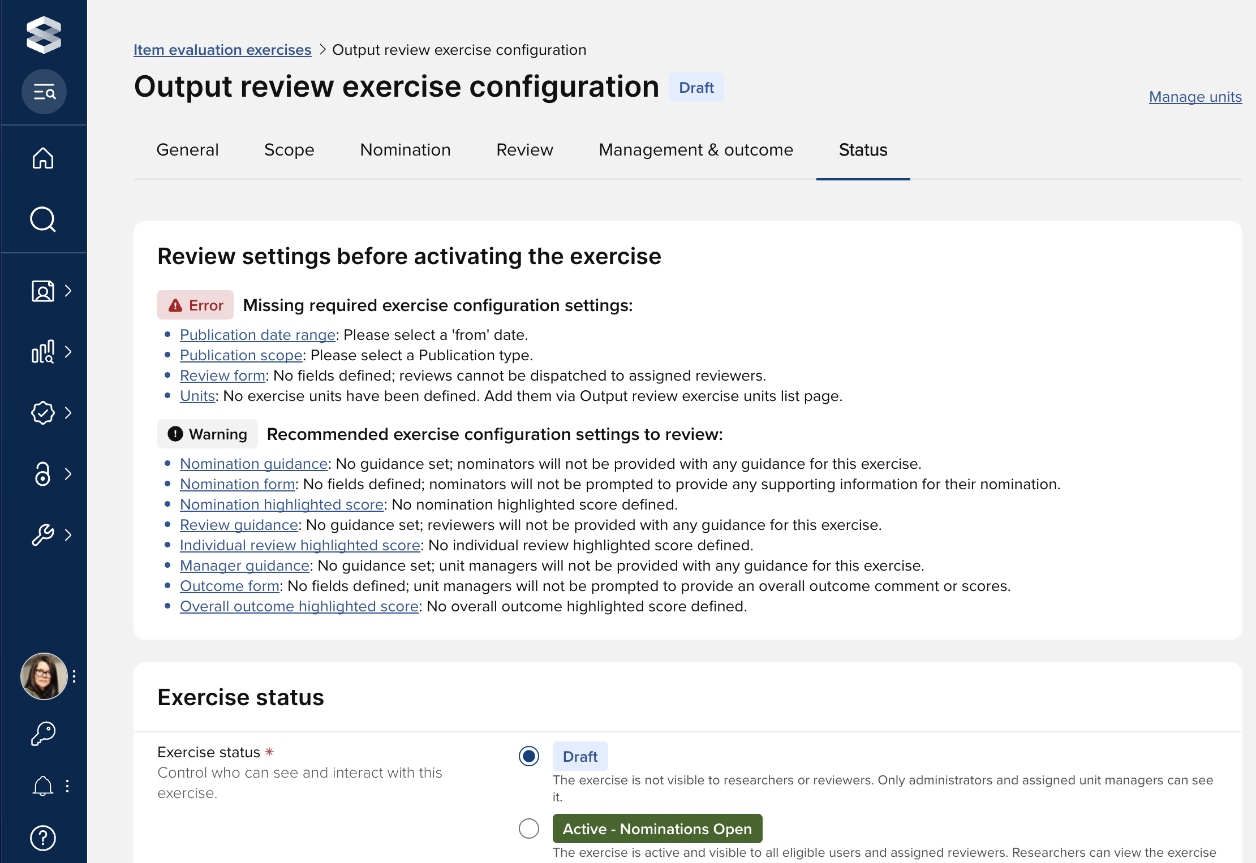Expand the open access lock sidebar chevron
This screenshot has height=863, width=1256.
pyautogui.click(x=68, y=474)
